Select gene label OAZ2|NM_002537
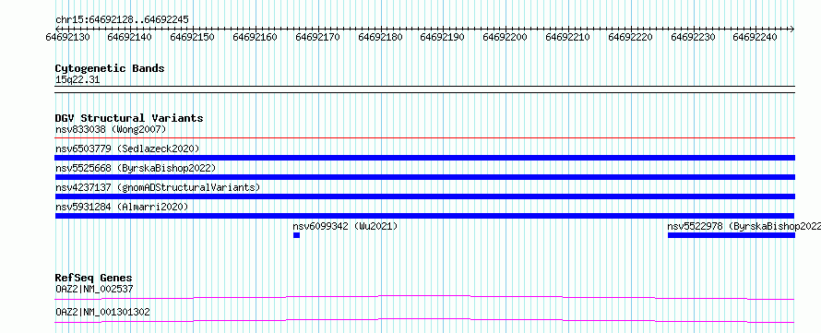821x333 pixels. point(94,289)
